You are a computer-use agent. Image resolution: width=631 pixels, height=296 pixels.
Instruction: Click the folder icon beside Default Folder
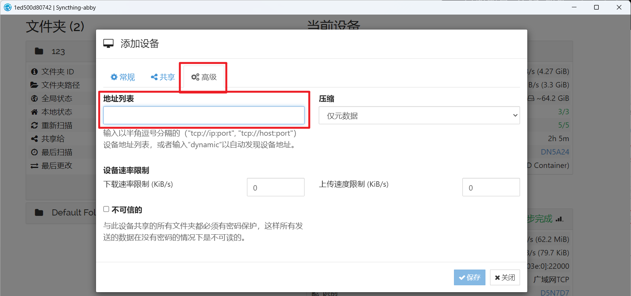tap(39, 212)
